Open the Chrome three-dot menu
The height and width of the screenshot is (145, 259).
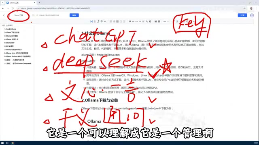coord(256,8)
